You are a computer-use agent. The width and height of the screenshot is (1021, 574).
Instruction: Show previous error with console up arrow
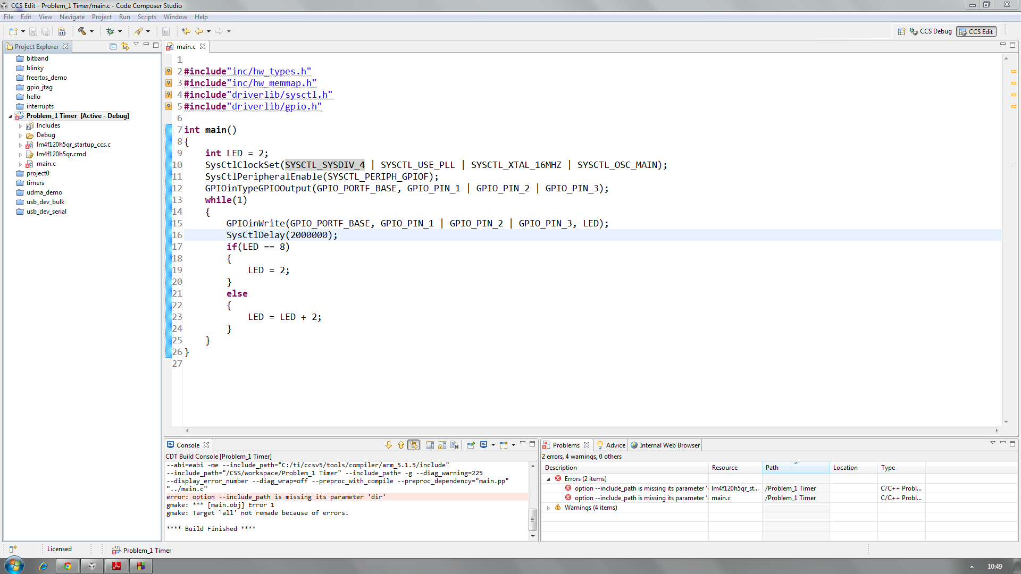[401, 445]
